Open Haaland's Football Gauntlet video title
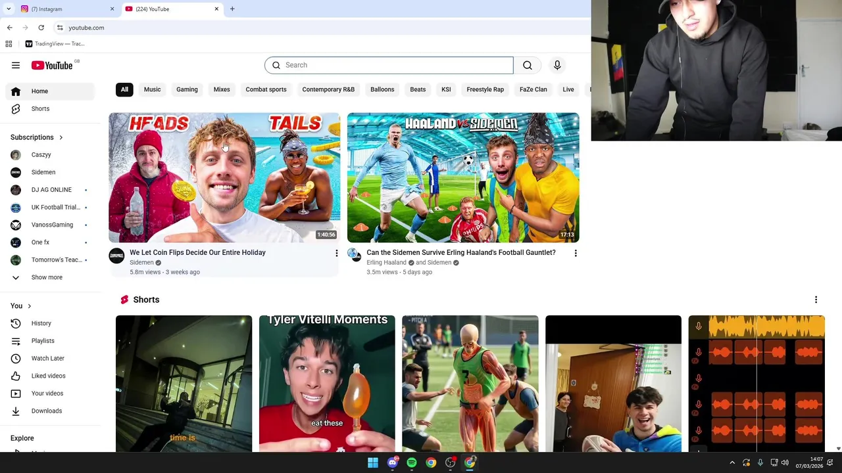842x473 pixels. [x=461, y=252]
